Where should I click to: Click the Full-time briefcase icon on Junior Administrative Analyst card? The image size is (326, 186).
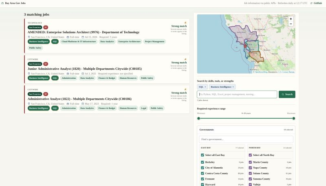[68, 74]
